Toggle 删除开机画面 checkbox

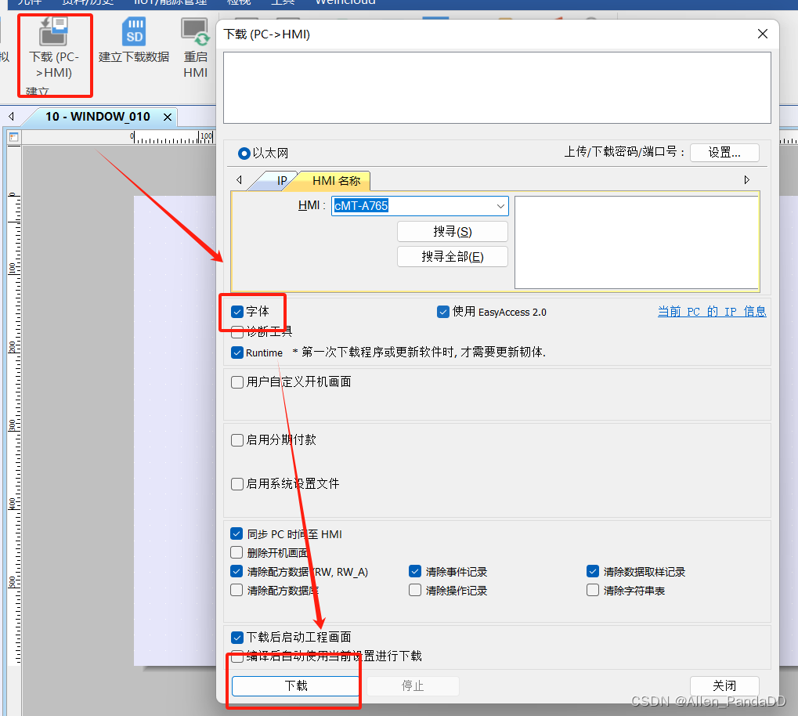(237, 552)
